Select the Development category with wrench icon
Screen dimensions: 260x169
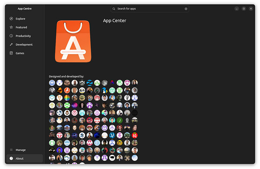pyautogui.click(x=25, y=45)
